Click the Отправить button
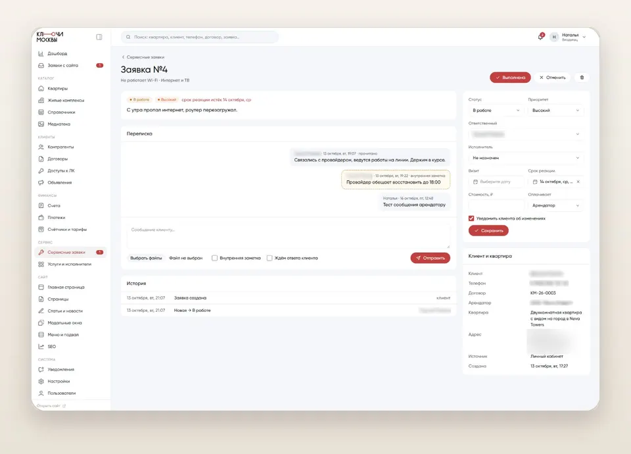The height and width of the screenshot is (454, 631). click(x=430, y=258)
